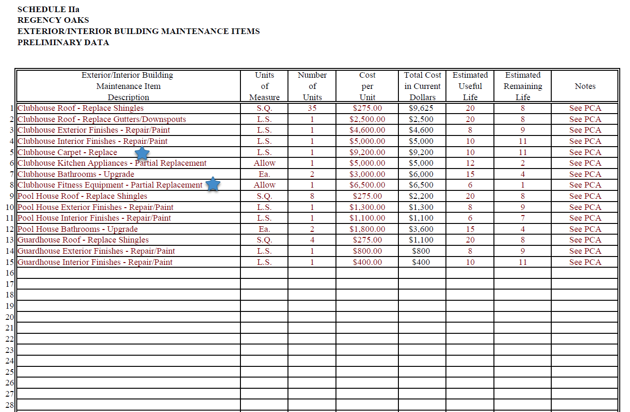
Task: Click the $2,200 total cost cell
Action: point(423,196)
